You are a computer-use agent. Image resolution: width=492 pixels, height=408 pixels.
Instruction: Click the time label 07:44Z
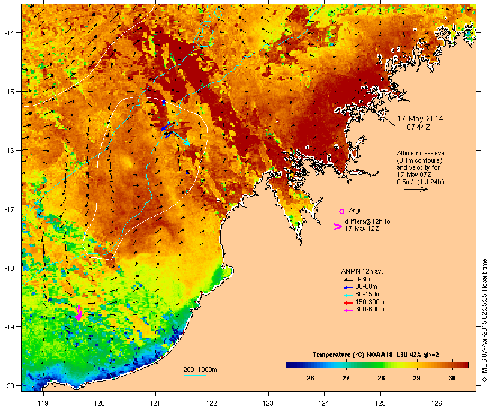click(418, 127)
